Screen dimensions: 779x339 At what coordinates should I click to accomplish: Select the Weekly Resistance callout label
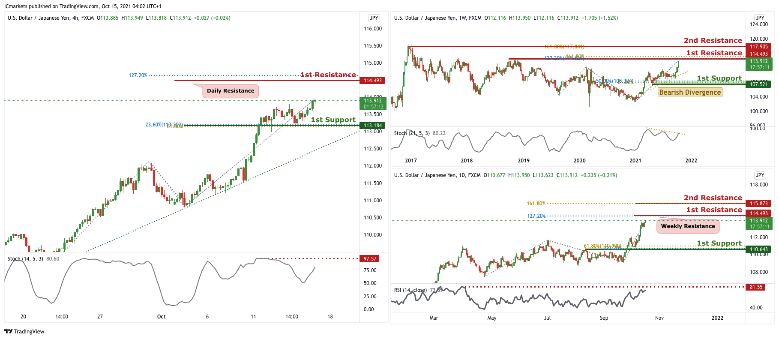[688, 226]
